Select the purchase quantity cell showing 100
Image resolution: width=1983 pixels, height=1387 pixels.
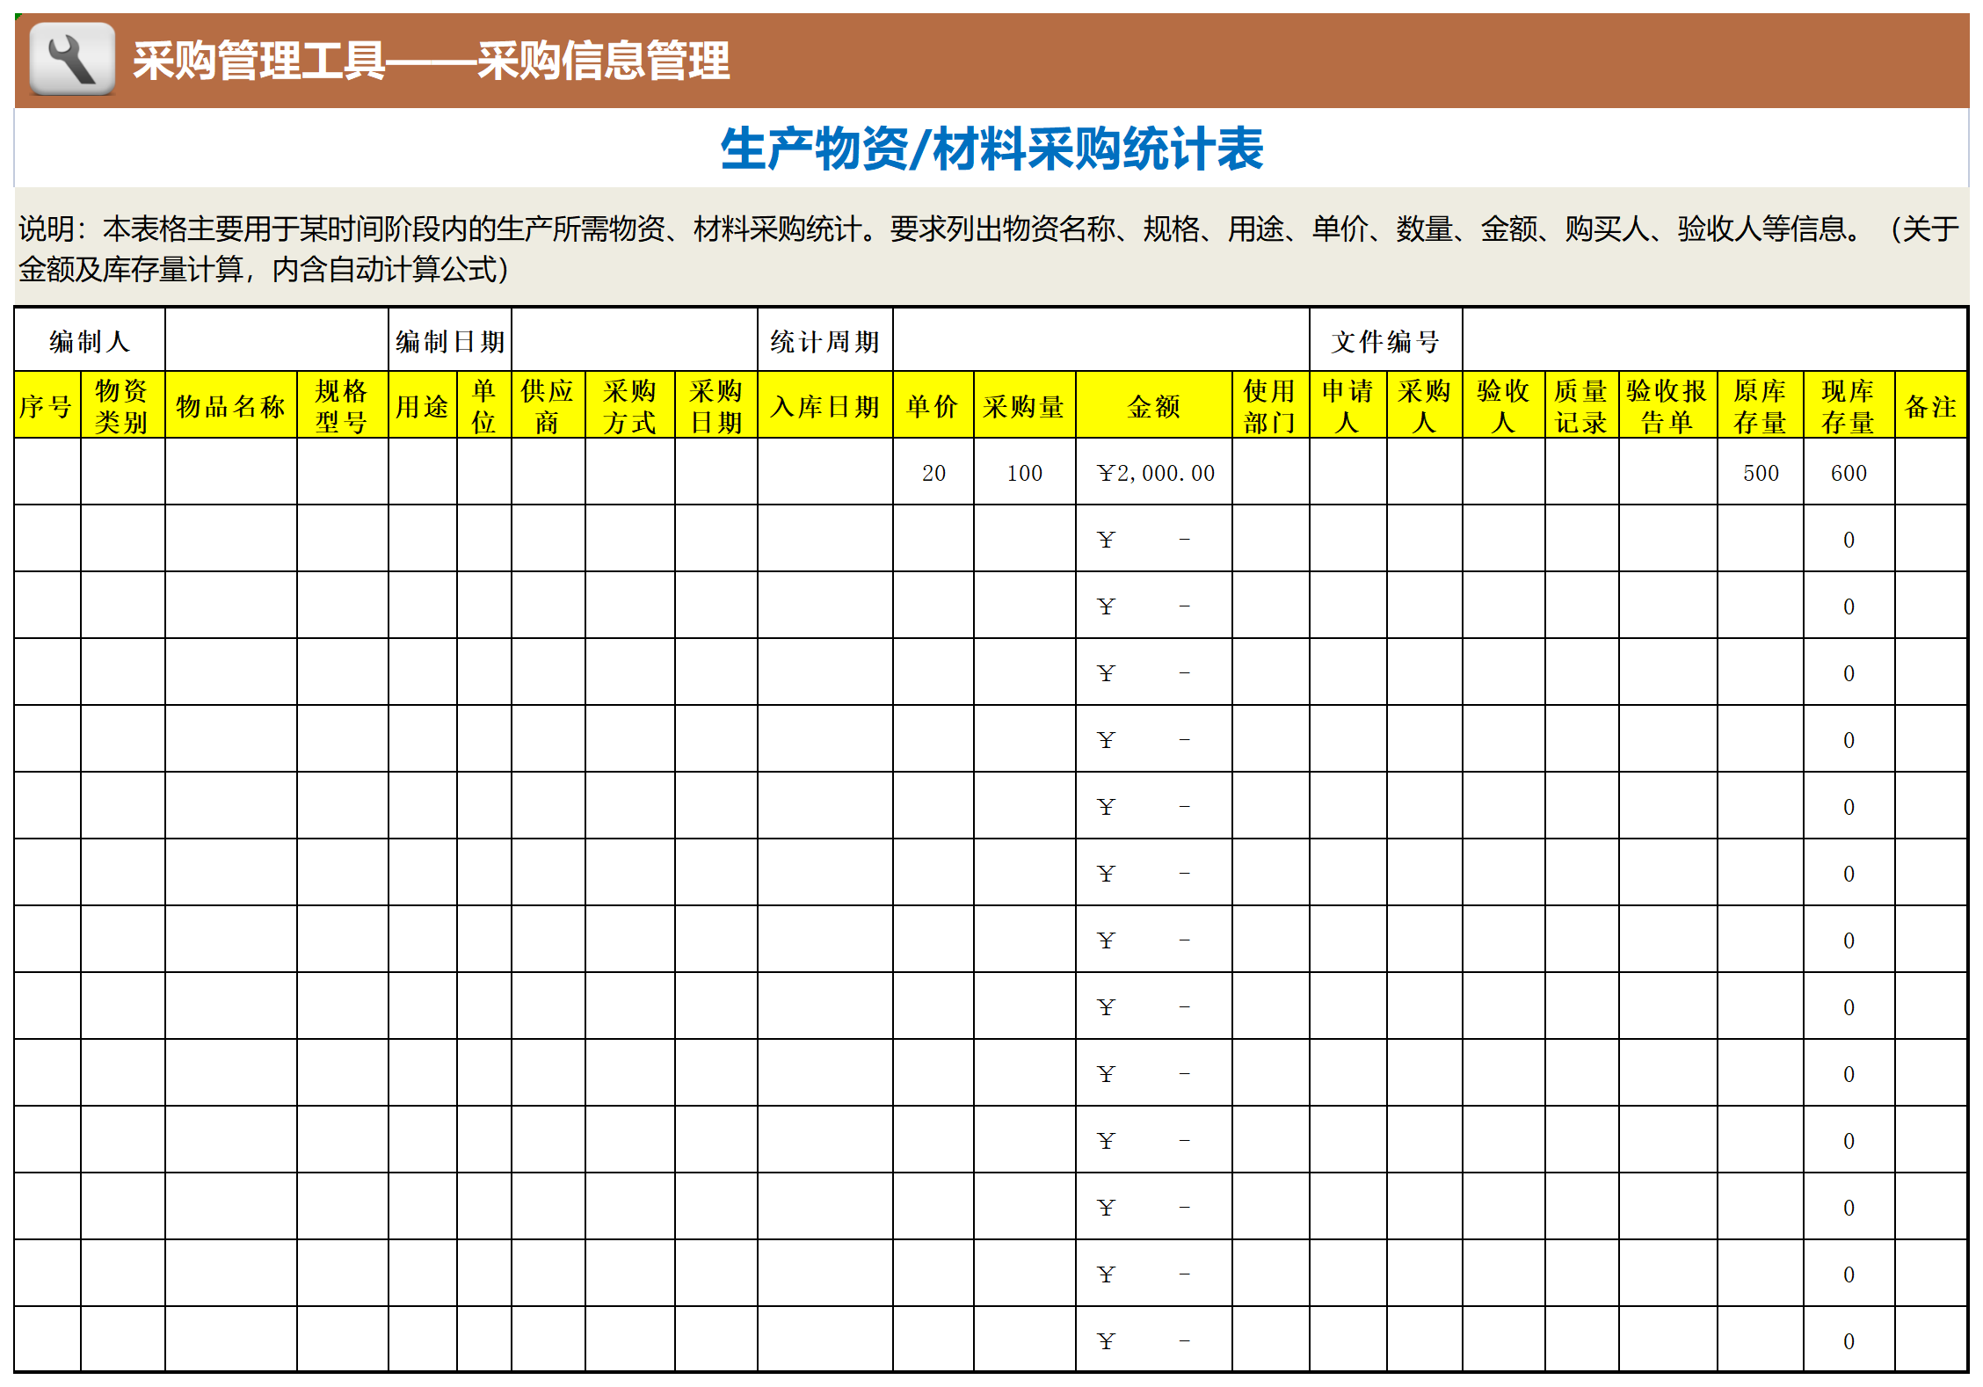[x=1025, y=472]
